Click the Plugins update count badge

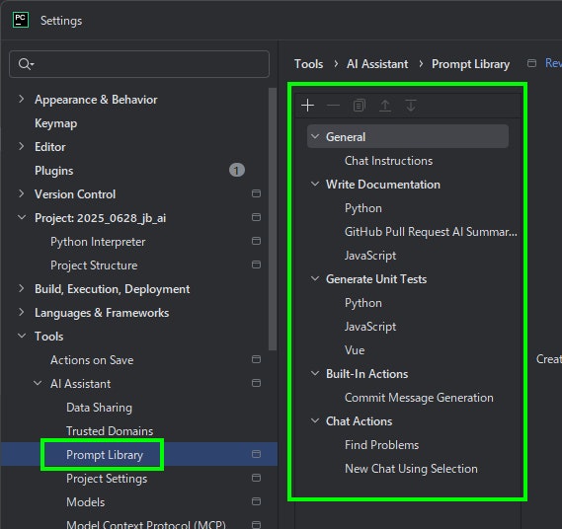click(x=237, y=170)
